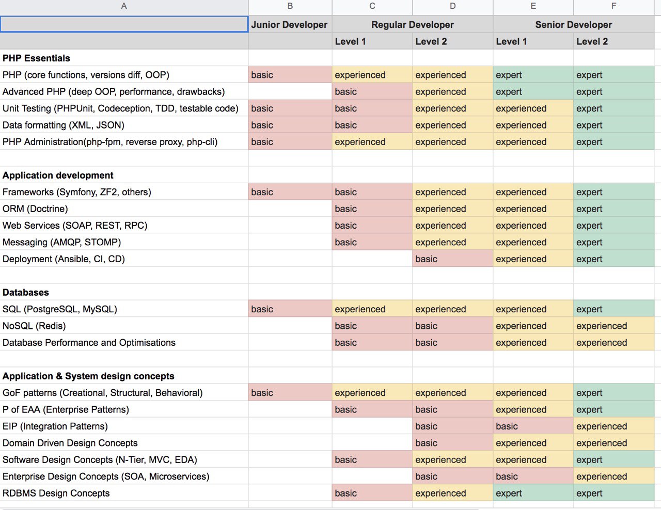Click Application & System design concepts heading

click(124, 376)
